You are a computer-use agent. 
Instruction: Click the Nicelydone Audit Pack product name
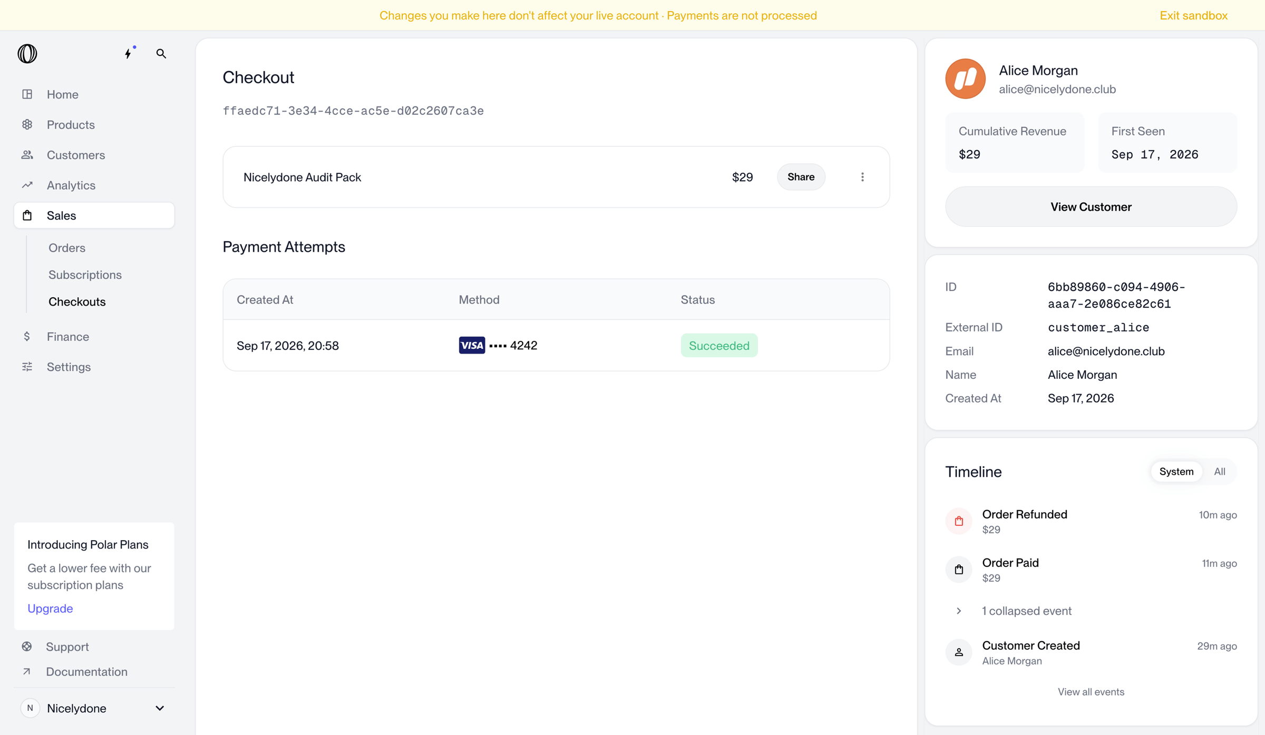click(x=302, y=177)
